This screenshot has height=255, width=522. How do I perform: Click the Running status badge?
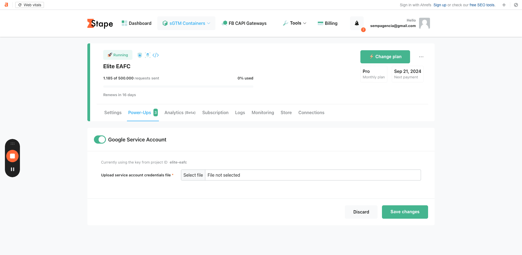tap(118, 55)
